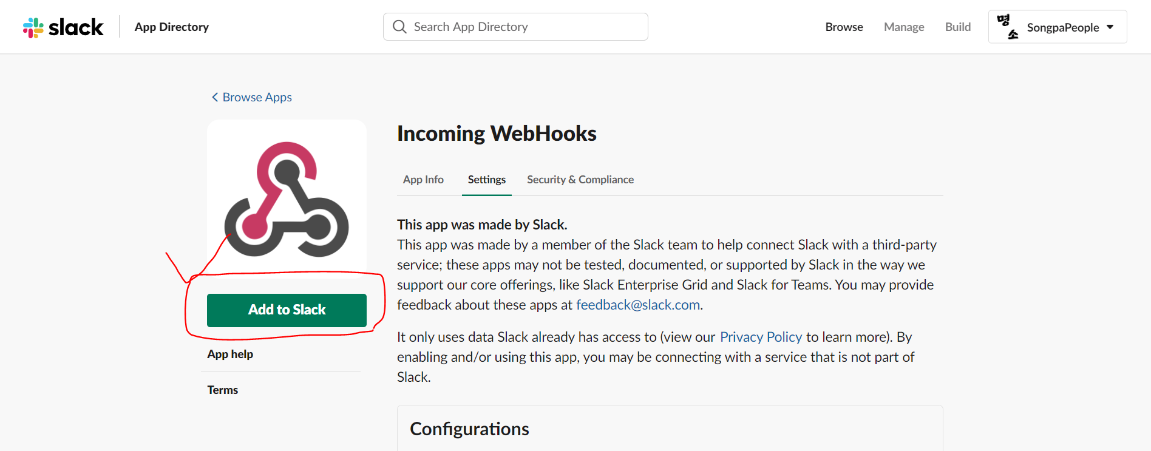Screen dimensions: 1151x451
Task: Open the Privacy Policy link
Action: pos(761,337)
